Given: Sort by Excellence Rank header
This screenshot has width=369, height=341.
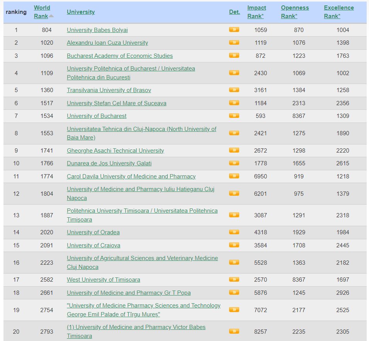Looking at the screenshot, I should [x=338, y=12].
